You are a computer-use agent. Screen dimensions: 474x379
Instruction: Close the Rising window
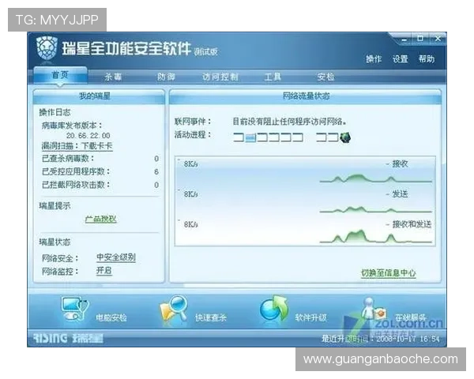click(x=438, y=39)
